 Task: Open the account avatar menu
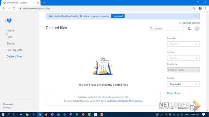pos(197,28)
